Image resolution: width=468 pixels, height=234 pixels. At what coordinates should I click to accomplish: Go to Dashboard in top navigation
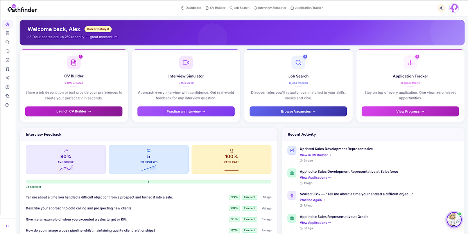191,8
